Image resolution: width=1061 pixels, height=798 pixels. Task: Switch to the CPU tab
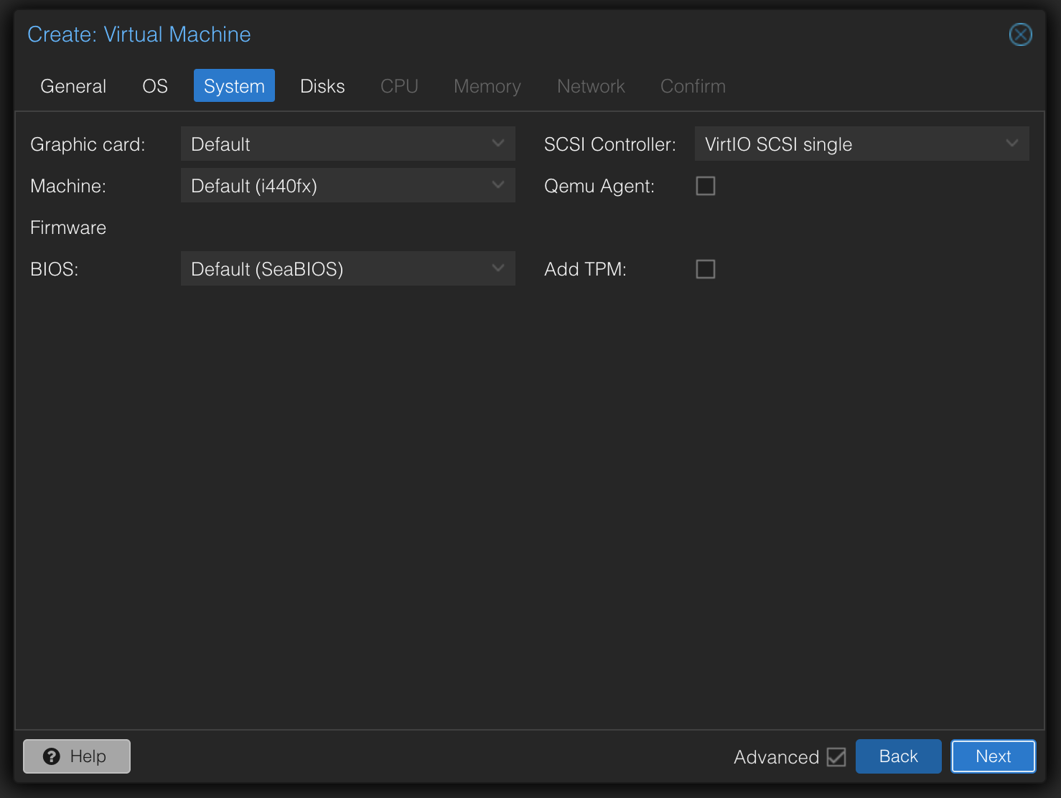[399, 85]
